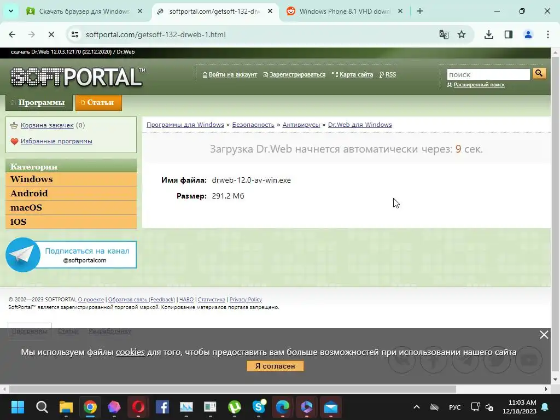Image resolution: width=560 pixels, height=420 pixels.
Task: Click the address bar URL
Action: pos(156,34)
